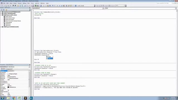The image size is (178, 100).
Task: Expand the Solver project node
Action: click(1, 14)
